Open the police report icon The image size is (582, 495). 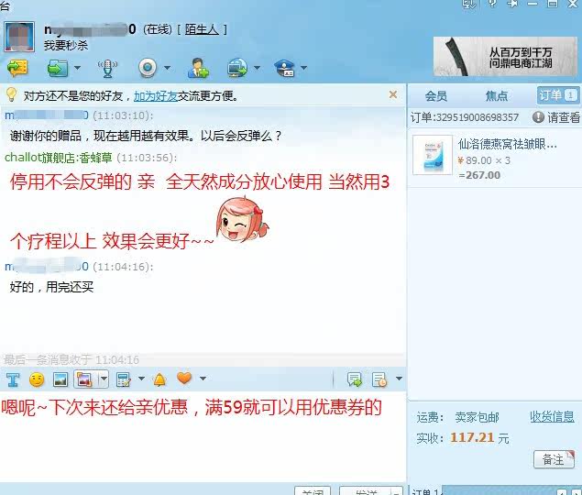(x=284, y=68)
